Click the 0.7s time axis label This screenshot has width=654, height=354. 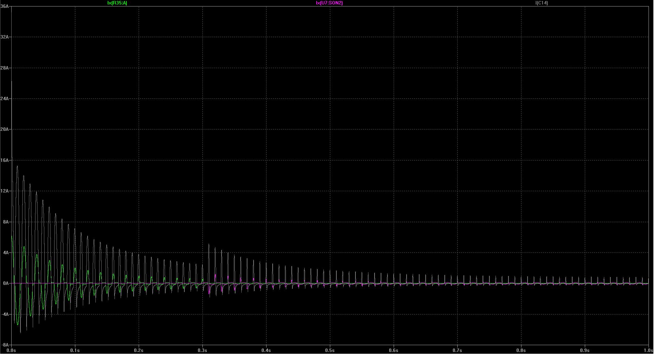point(457,350)
